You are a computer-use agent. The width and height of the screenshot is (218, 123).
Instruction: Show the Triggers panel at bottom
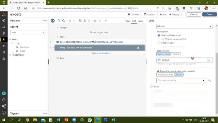coord(45,113)
